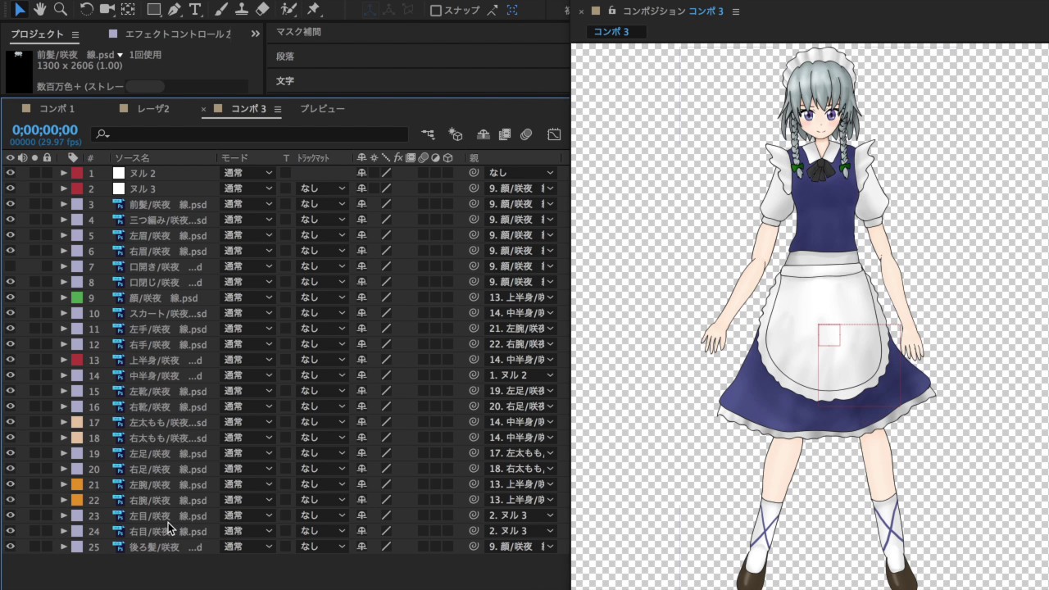
Task: Click the Draft 3D icon in timeline
Action: coord(456,134)
